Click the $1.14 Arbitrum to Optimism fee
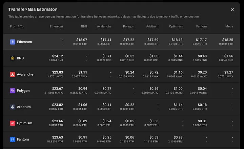244x149 pixels. 178,105
